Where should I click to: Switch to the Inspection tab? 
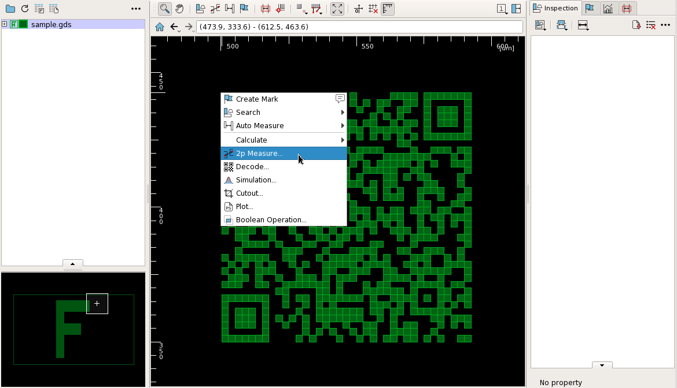tap(555, 8)
